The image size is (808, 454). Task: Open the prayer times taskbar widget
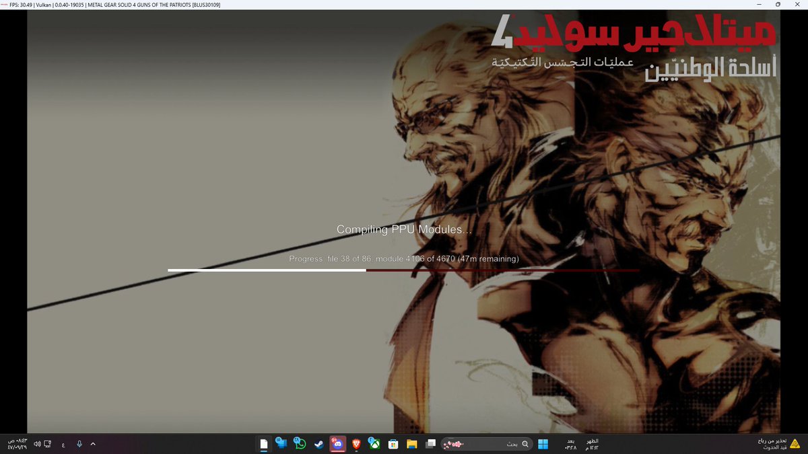pyautogui.click(x=580, y=444)
